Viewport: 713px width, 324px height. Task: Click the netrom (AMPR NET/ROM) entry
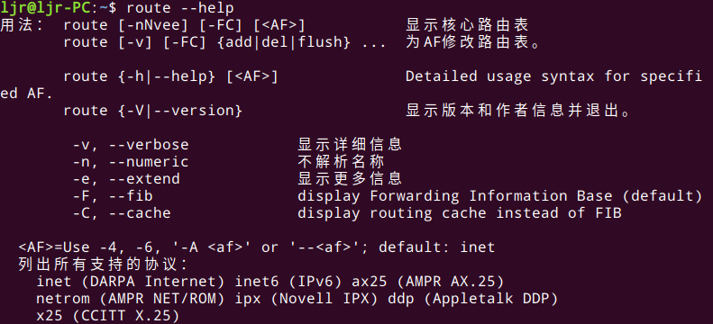[131, 299]
